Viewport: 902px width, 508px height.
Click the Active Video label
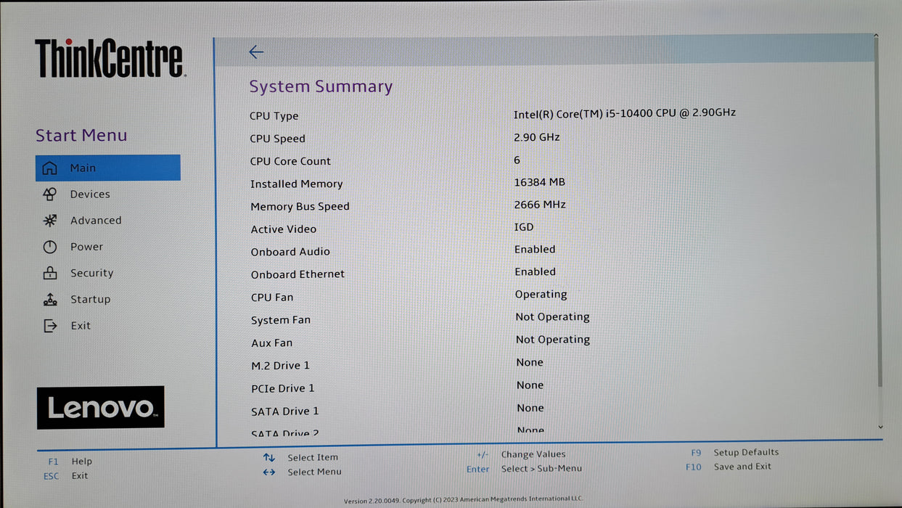click(283, 229)
